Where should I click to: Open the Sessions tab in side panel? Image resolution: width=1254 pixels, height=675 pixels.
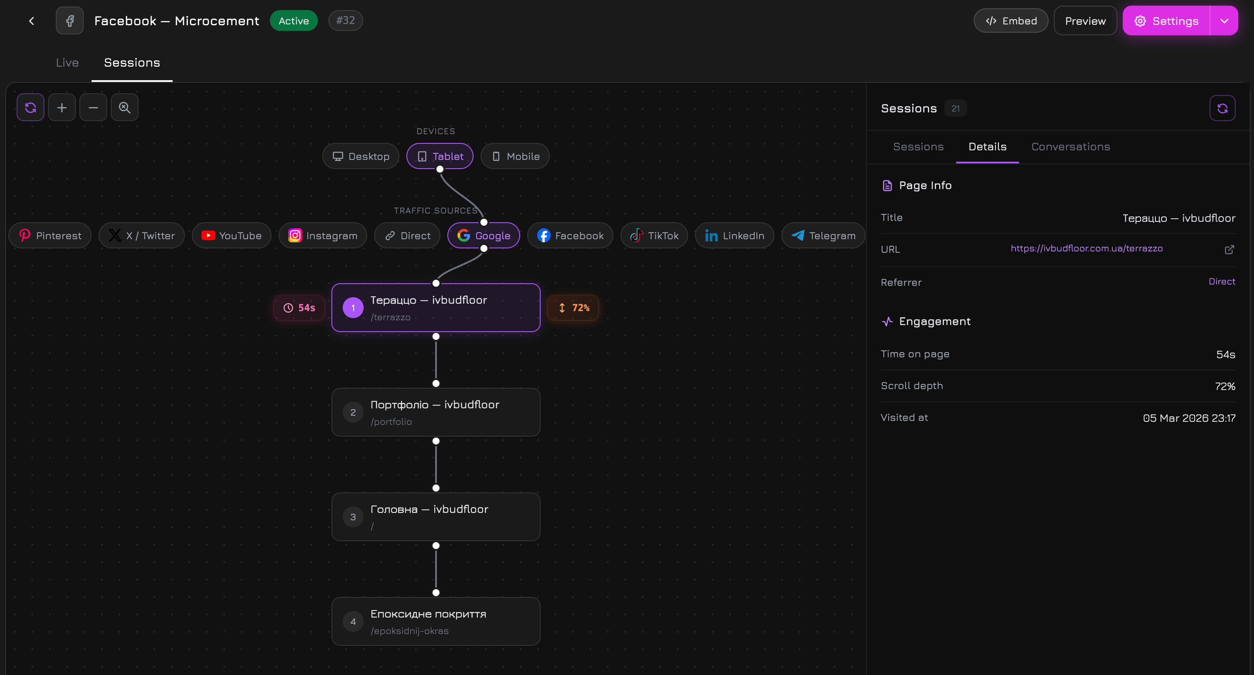tap(918, 146)
